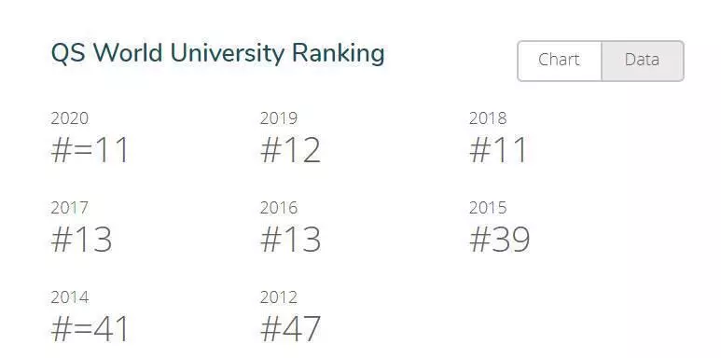Select the 2017 ranking #13
Viewport: 721px width, 358px height.
[x=81, y=240]
